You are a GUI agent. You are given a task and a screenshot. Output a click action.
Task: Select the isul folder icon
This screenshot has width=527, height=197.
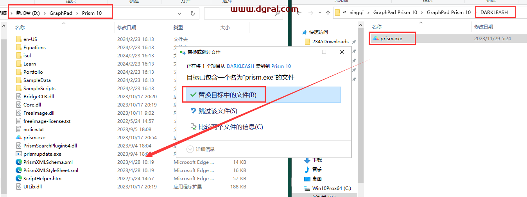[19, 55]
